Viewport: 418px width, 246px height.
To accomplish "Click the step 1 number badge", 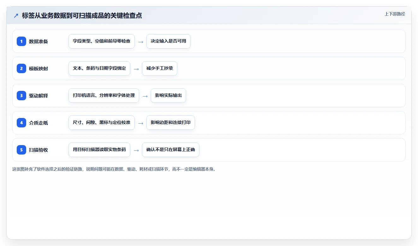I will coord(21,41).
